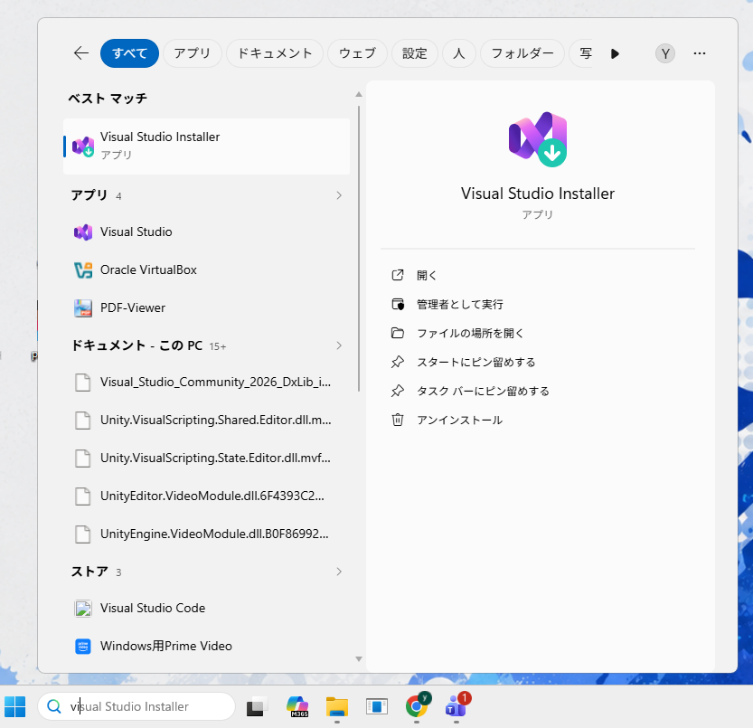This screenshot has width=753, height=728.
Task: Open UnityEditor.VideoModule.dll document
Action: pos(206,496)
